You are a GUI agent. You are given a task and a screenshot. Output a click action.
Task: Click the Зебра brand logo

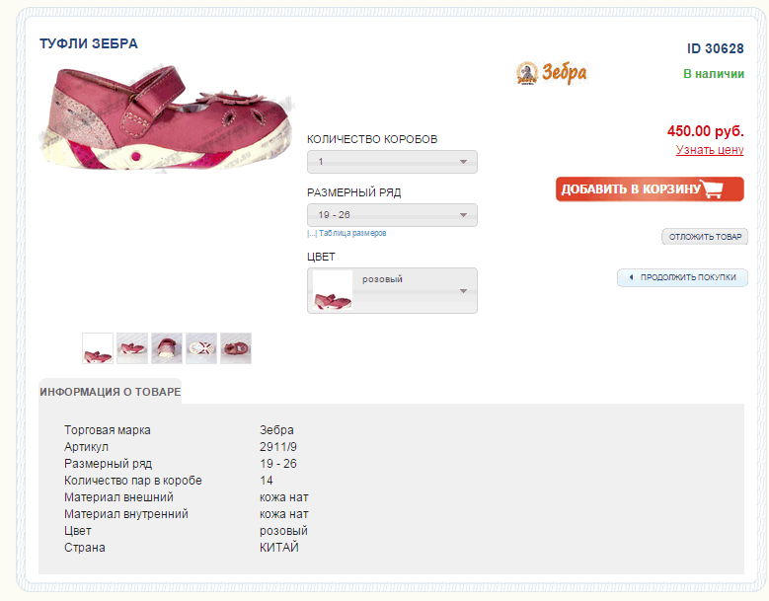[x=551, y=73]
